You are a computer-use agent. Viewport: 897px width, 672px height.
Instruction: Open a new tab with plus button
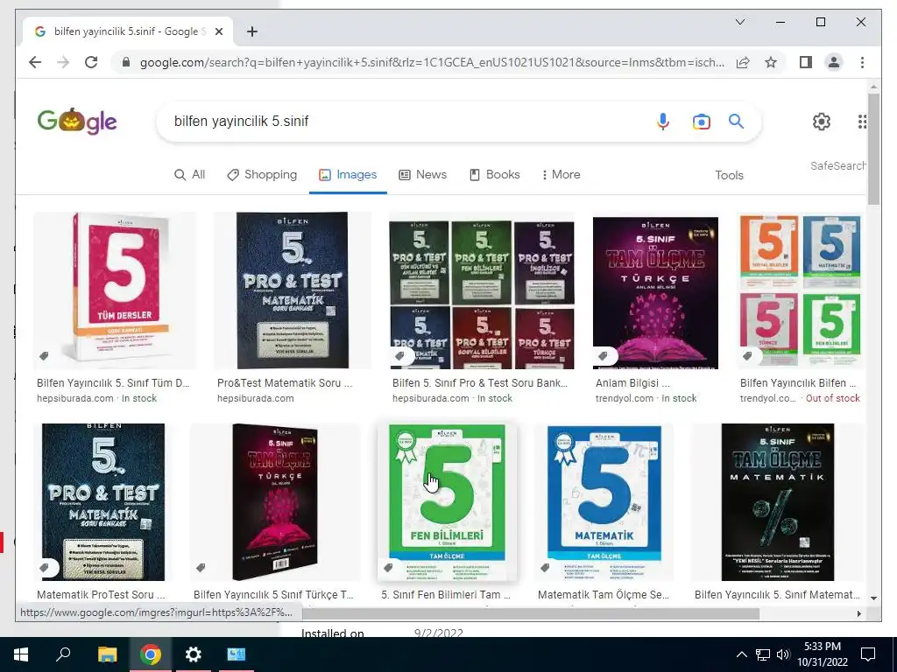pyautogui.click(x=252, y=31)
